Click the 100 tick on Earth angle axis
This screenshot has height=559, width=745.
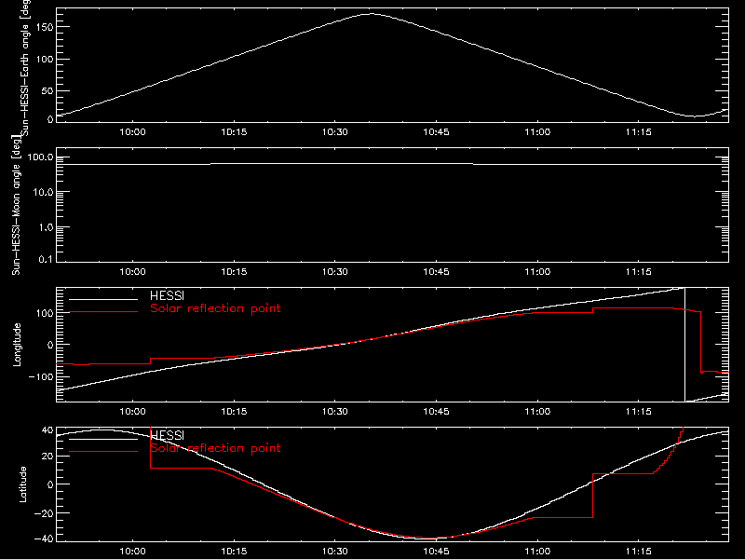coord(45,59)
